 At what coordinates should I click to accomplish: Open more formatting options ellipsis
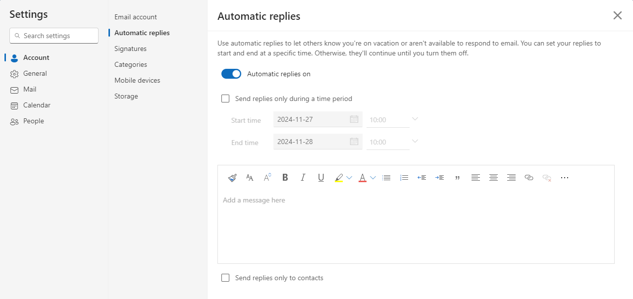tap(565, 178)
